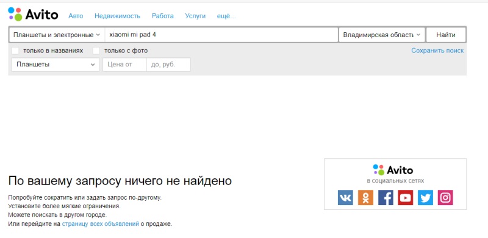Image resolution: width=488 pixels, height=238 pixels.
Task: Expand "Владимирская область" region dropdown
Action: [x=382, y=35]
